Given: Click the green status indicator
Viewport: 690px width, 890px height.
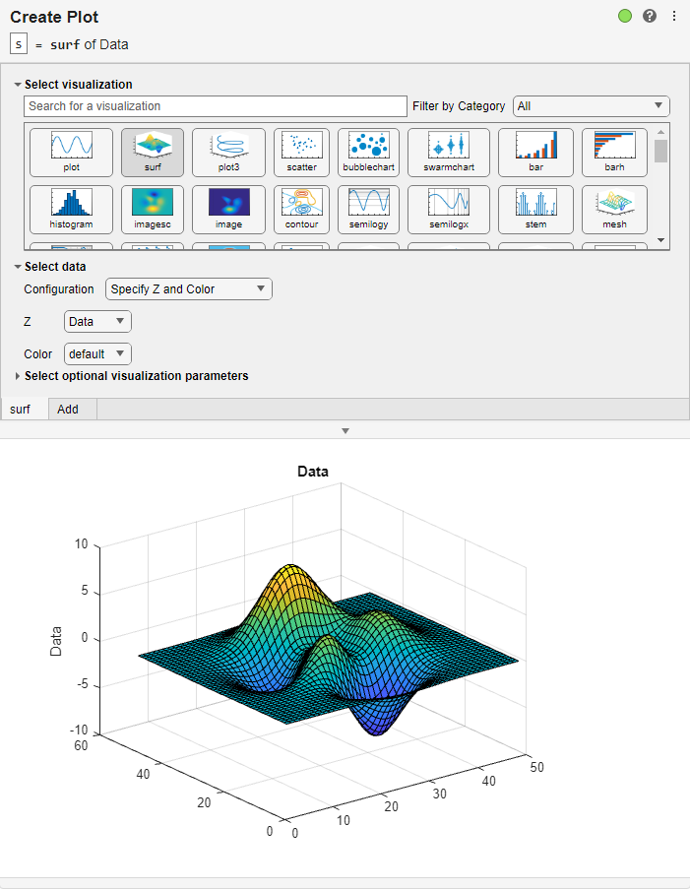Looking at the screenshot, I should 625,16.
